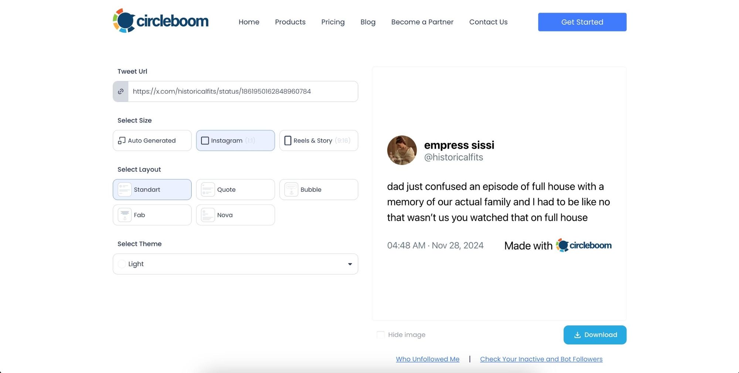Select the Auto Generated size option
The image size is (739, 373).
tap(152, 140)
